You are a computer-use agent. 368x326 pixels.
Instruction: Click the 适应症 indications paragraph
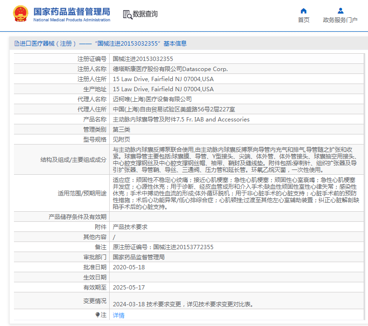236,193
